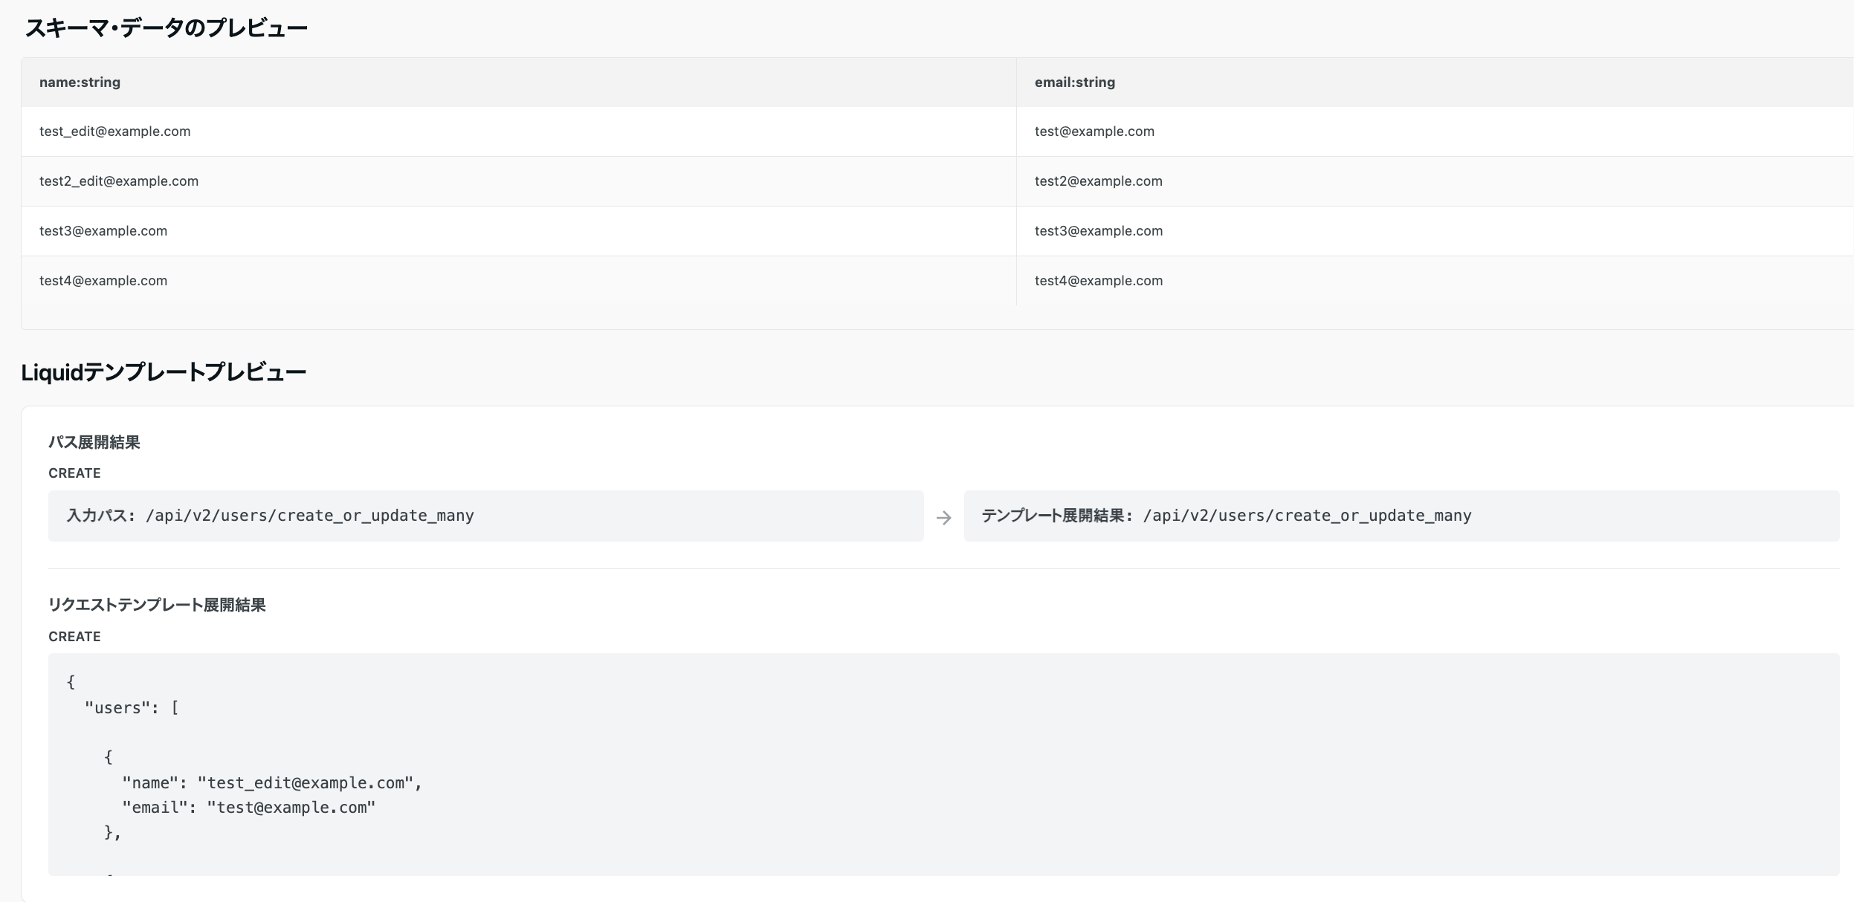Select the test_edit@example.com name cell
This screenshot has height=902, width=1854.
coord(114,132)
